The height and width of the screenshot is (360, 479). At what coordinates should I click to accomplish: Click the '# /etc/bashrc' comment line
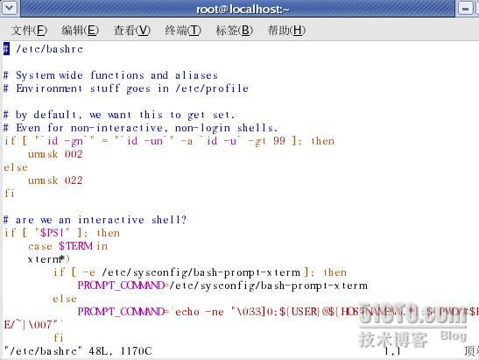pos(44,49)
